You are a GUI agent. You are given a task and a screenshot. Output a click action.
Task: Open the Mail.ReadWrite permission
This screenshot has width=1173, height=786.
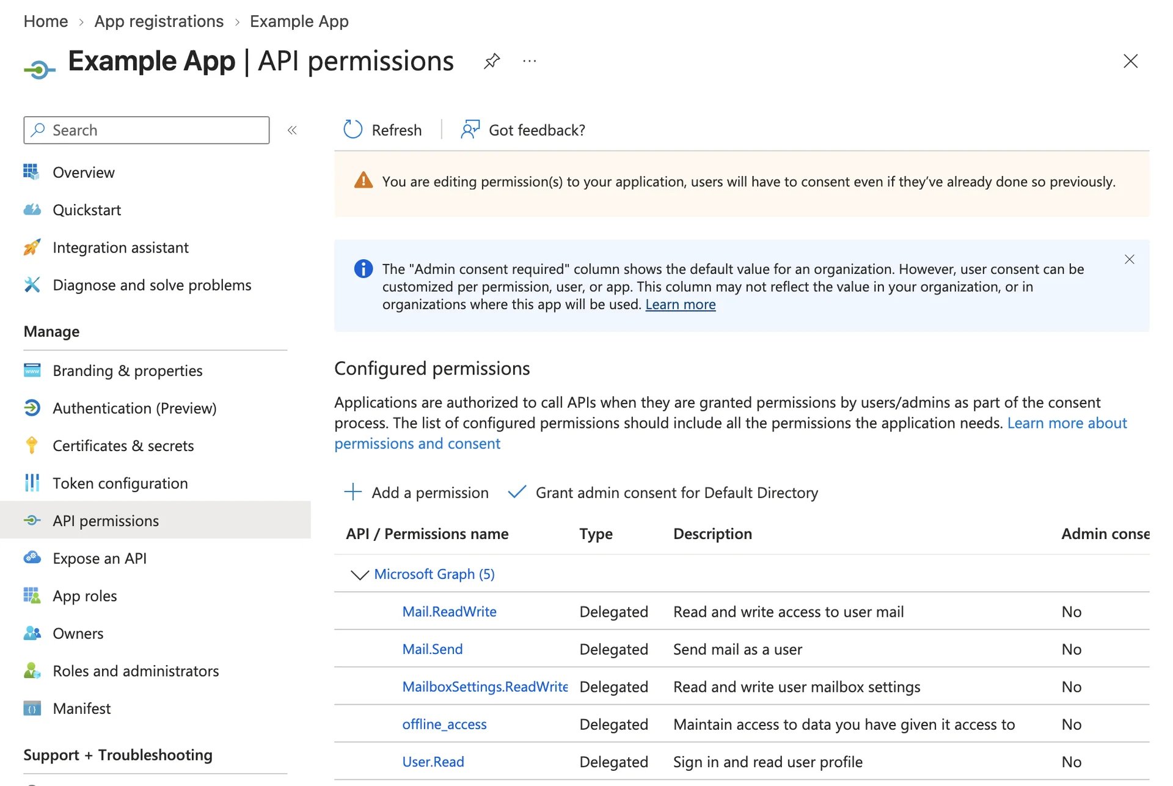(449, 612)
